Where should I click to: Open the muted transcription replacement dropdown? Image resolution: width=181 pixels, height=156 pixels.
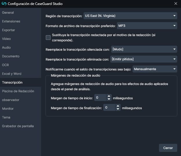pyautogui.click(x=144, y=49)
